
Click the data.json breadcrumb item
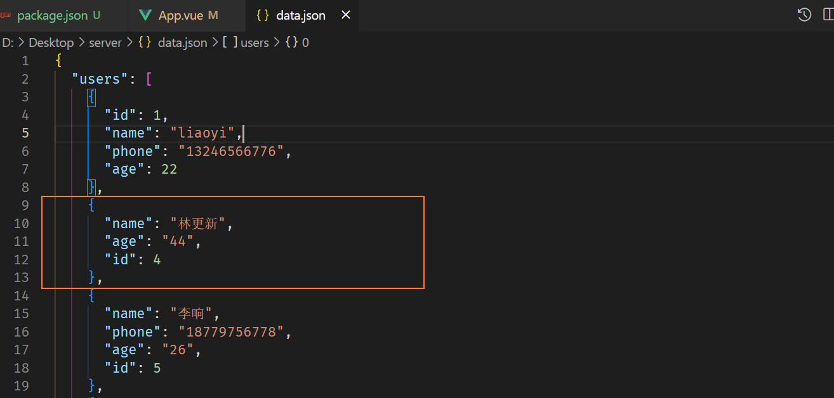tap(182, 42)
